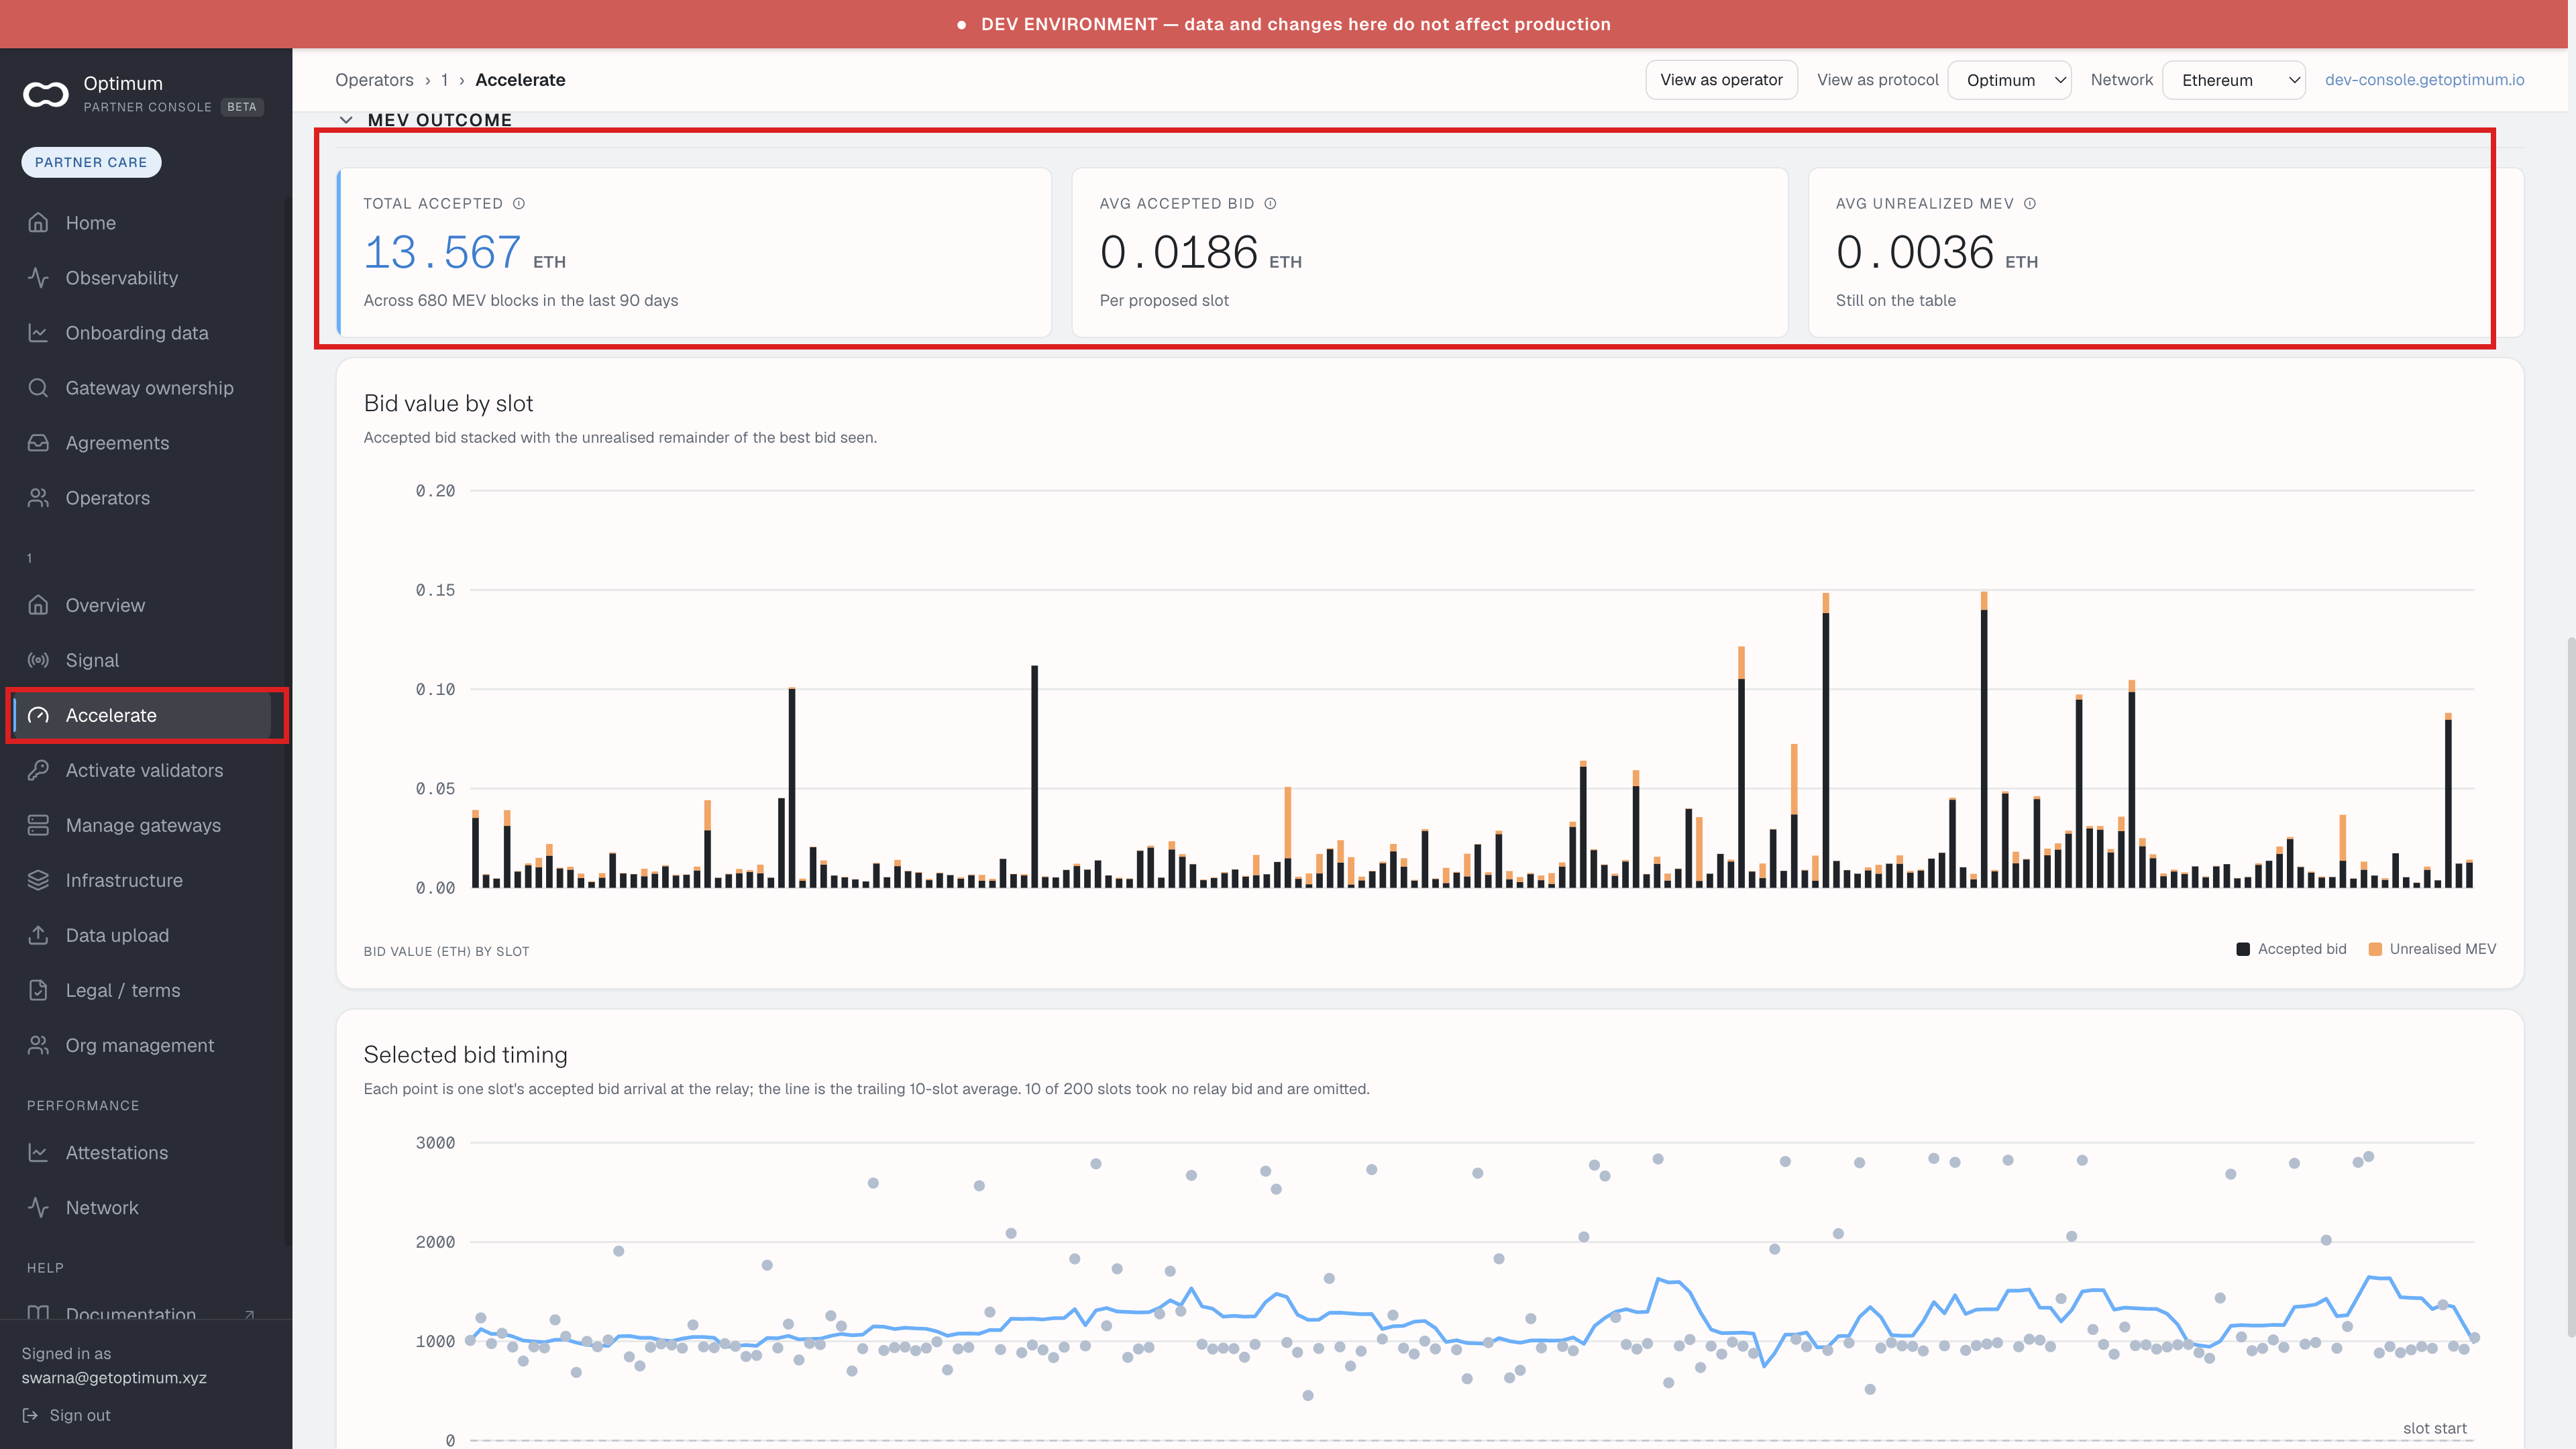The height and width of the screenshot is (1449, 2576).
Task: Click 'BID VALUE (ETH) BY SLOT' axis caption
Action: pos(446,951)
